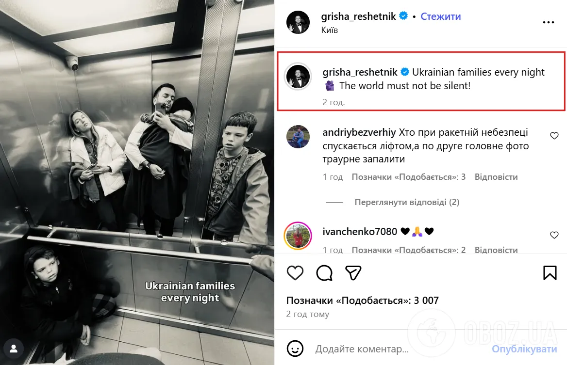This screenshot has height=365, width=567.
Task: Reply to andriybezverhiy's comment via Відповісти
Action: (496, 177)
